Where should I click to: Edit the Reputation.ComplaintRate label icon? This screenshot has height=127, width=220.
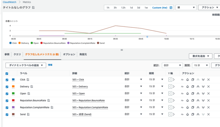[52, 107]
